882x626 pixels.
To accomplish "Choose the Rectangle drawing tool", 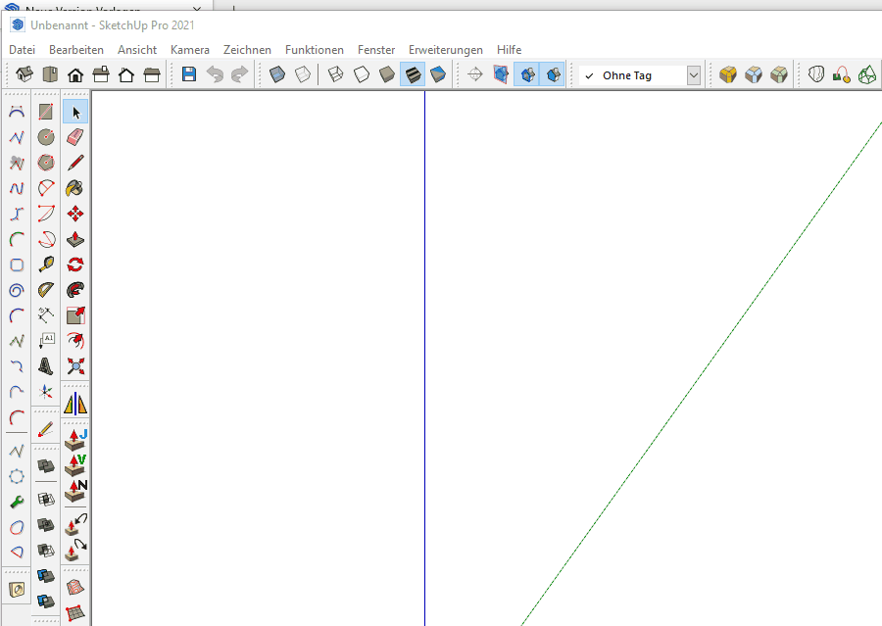I will click(46, 112).
